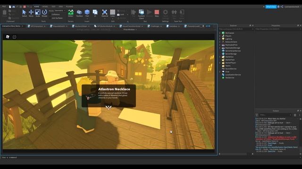Switch to the MODEL ribbon tab
The height and width of the screenshot is (169, 302).
[45, 7]
